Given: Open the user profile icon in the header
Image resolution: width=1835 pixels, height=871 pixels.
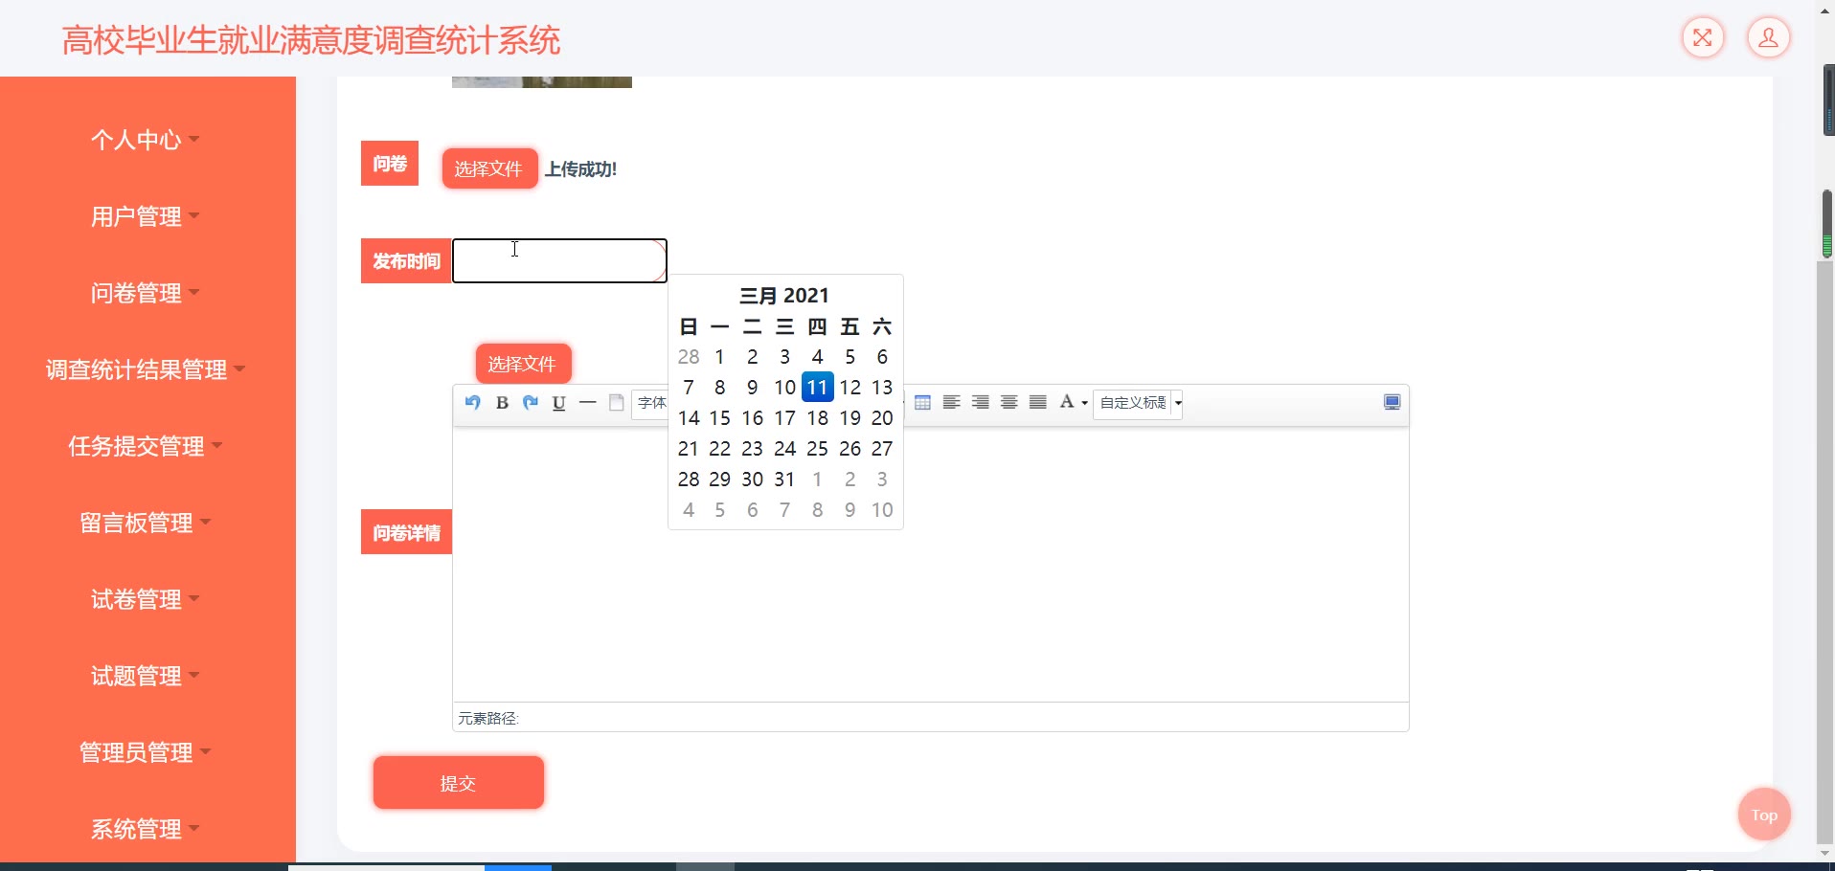Looking at the screenshot, I should pyautogui.click(x=1768, y=38).
